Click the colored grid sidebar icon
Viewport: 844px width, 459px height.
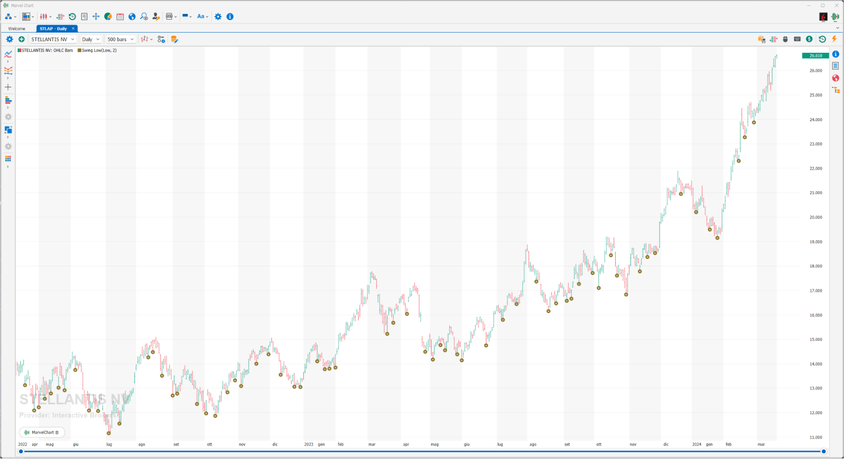coord(8,159)
